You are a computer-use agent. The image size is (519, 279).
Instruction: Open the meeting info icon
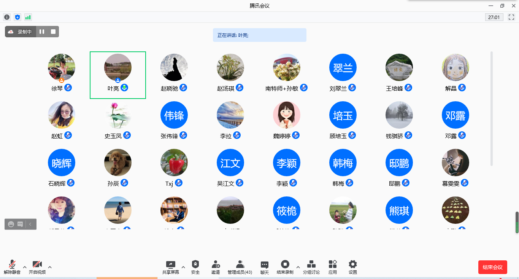[6, 17]
